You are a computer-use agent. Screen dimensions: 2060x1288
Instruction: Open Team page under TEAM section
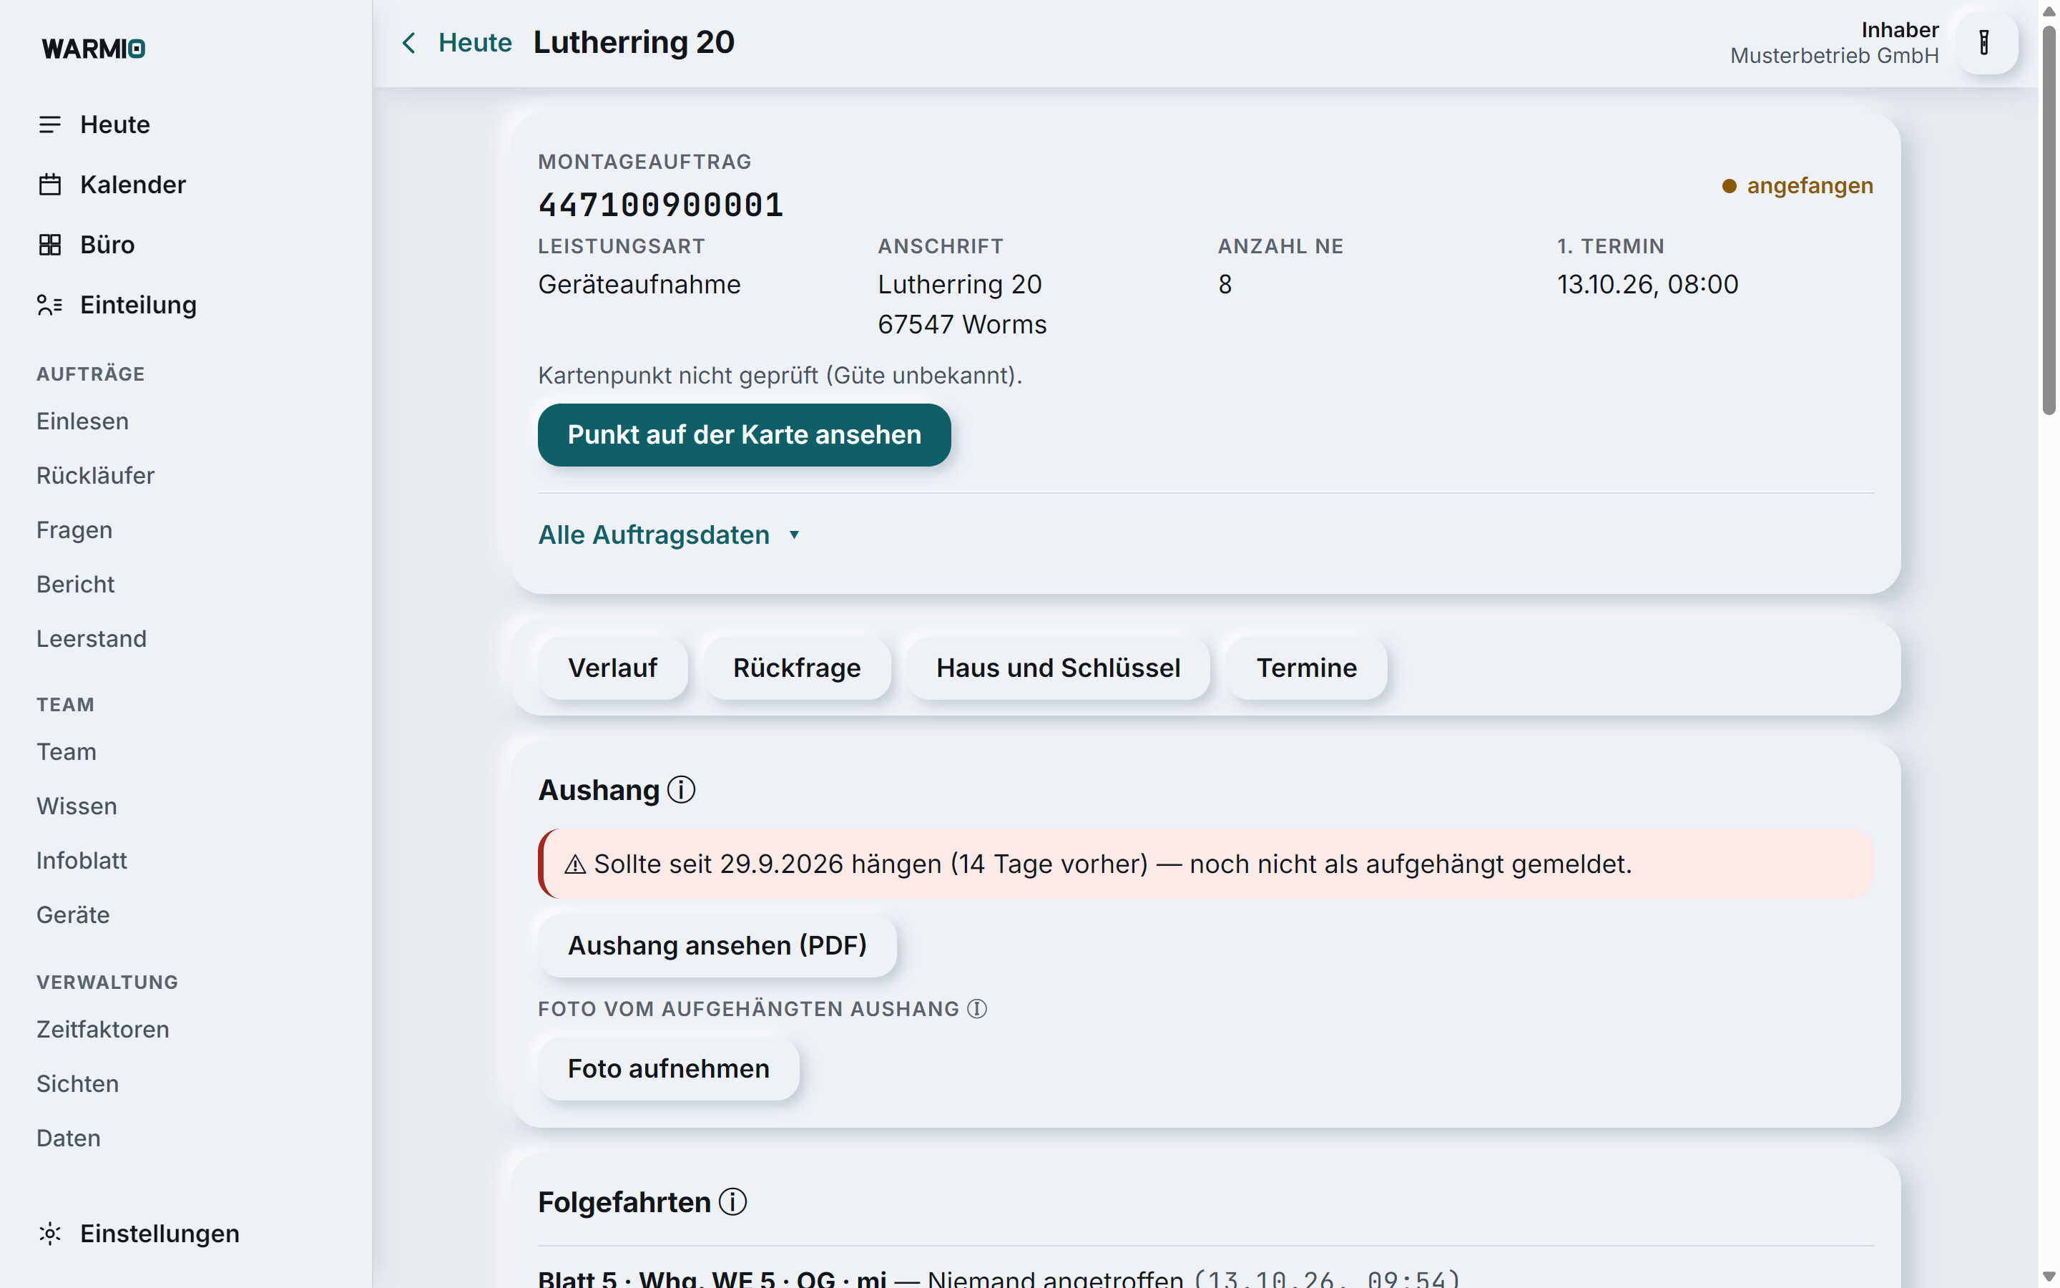(67, 751)
